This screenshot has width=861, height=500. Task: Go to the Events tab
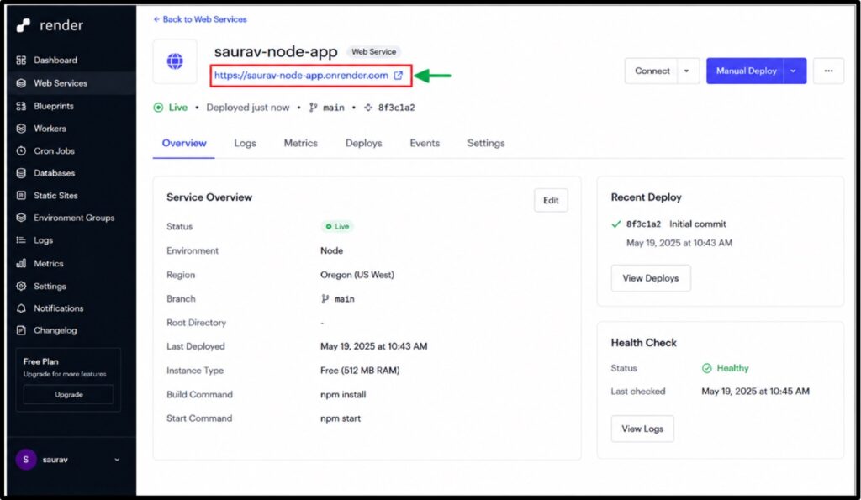tap(425, 143)
